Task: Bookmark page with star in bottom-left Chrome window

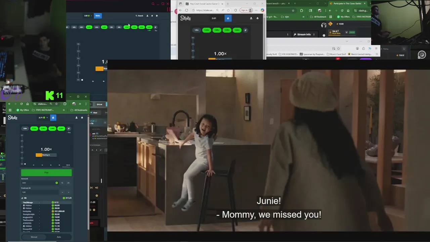Action: [x=56, y=104]
